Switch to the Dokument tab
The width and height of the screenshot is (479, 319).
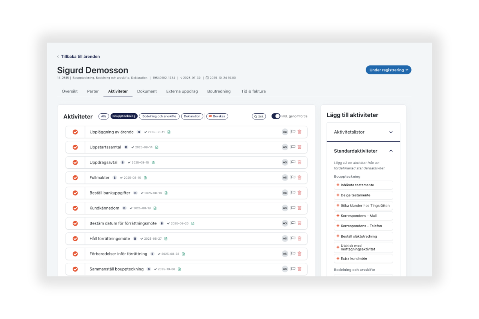147,91
